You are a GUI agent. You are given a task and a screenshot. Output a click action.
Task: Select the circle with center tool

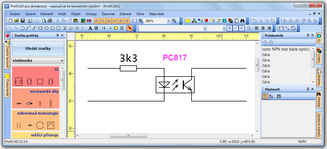click(59, 28)
